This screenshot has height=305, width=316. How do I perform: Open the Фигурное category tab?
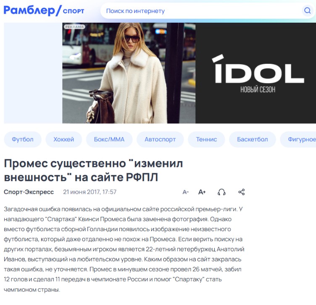[298, 139]
